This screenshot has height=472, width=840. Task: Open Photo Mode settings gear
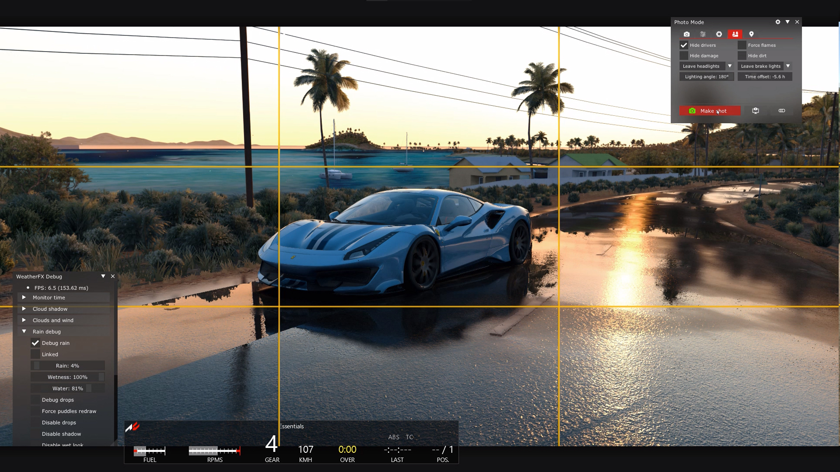(778, 22)
